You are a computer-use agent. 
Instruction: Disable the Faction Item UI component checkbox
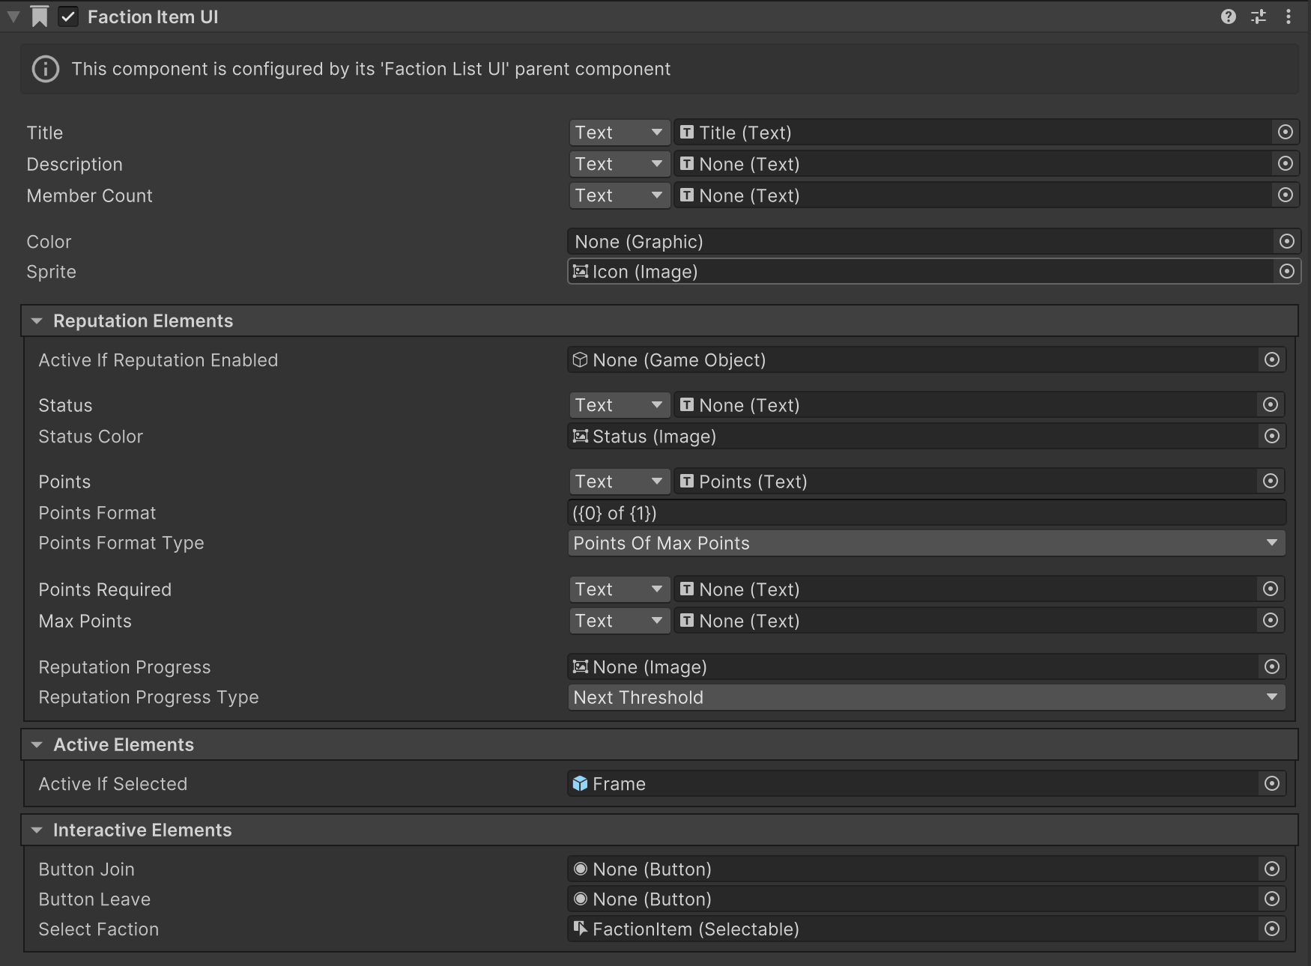(68, 16)
